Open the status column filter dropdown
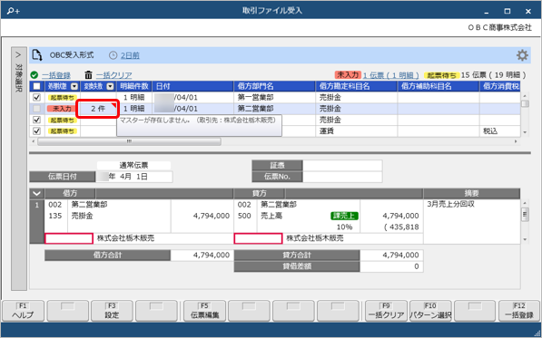 (x=74, y=86)
